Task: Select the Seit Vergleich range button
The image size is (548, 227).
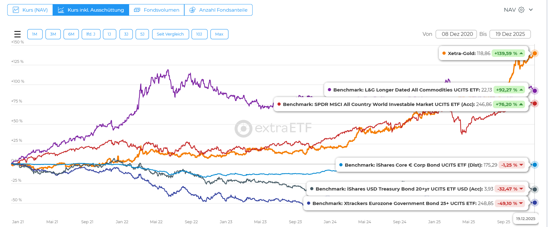Action: tap(170, 34)
